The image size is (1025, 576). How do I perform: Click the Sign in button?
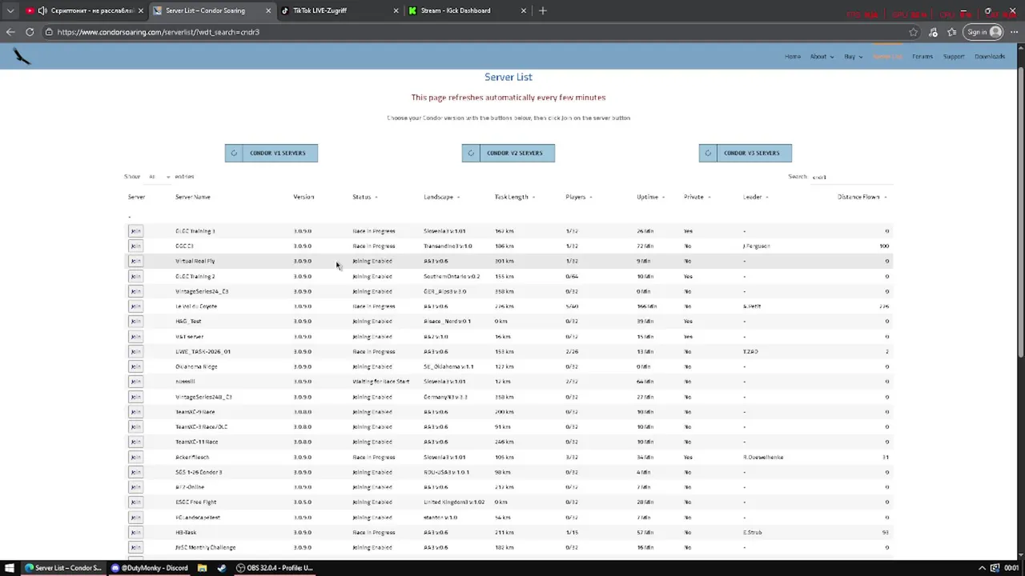click(984, 32)
